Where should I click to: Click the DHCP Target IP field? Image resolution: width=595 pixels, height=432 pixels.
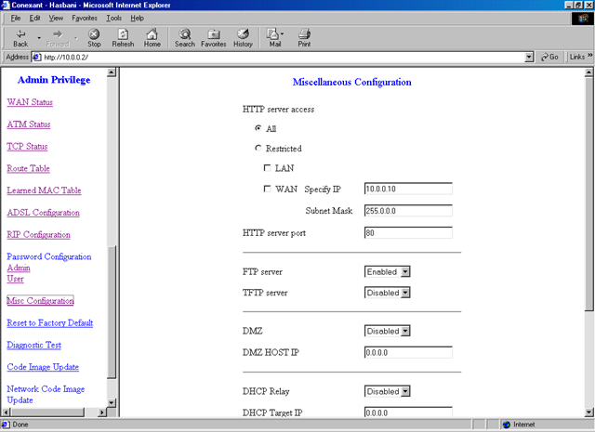pos(408,412)
